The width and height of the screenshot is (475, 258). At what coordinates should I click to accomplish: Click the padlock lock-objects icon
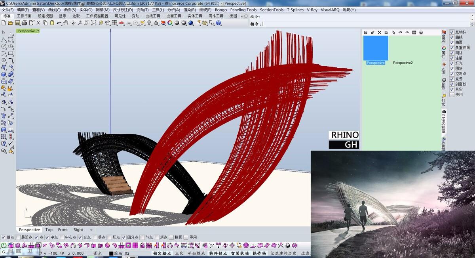click(156, 23)
